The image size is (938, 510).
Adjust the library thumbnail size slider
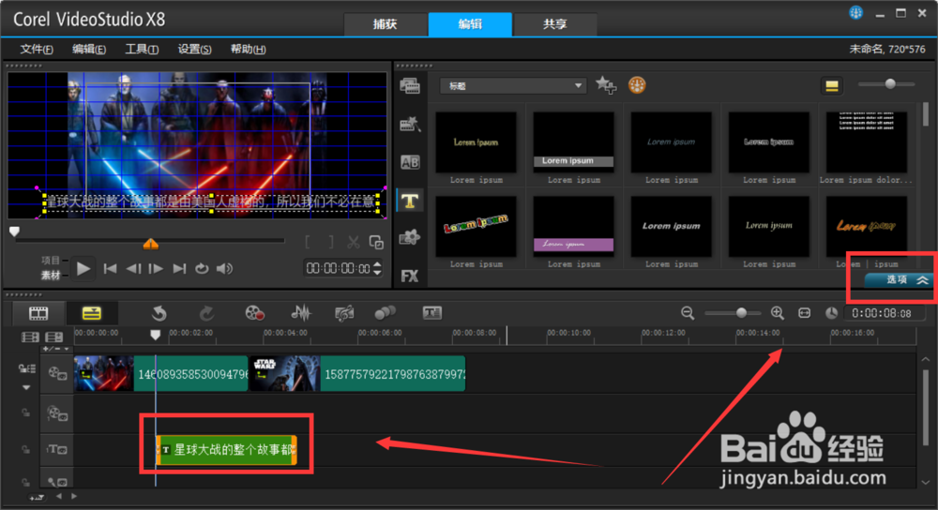(890, 83)
